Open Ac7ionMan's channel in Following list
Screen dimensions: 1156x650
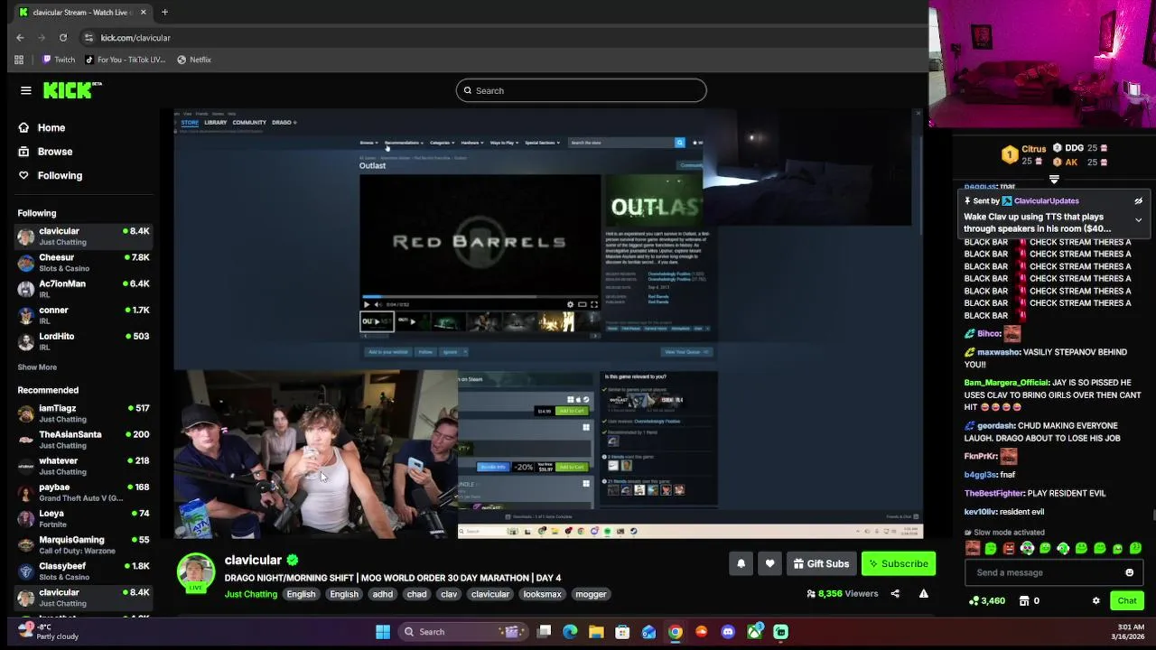pyautogui.click(x=83, y=289)
